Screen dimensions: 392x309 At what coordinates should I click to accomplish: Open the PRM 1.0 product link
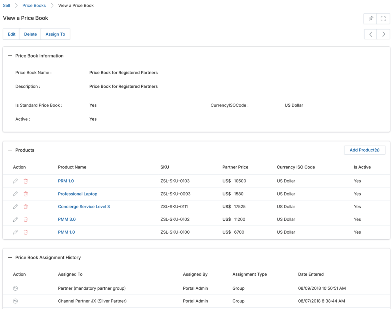click(66, 181)
